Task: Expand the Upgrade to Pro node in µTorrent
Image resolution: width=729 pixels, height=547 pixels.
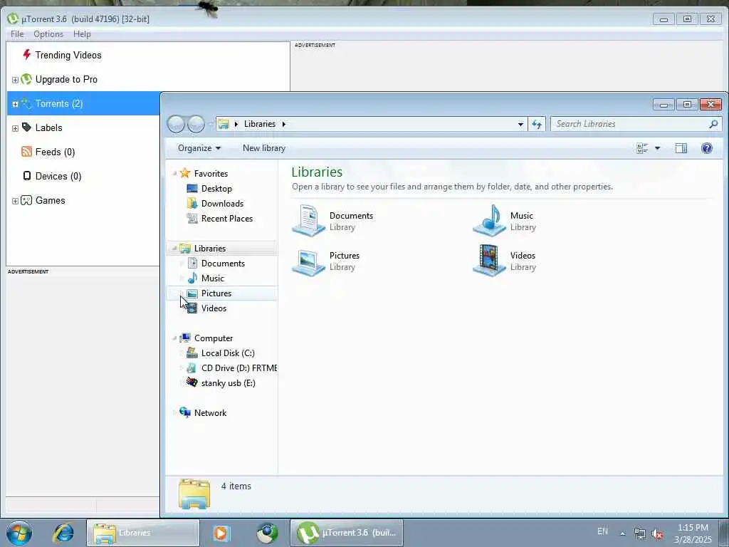Action: (x=15, y=80)
